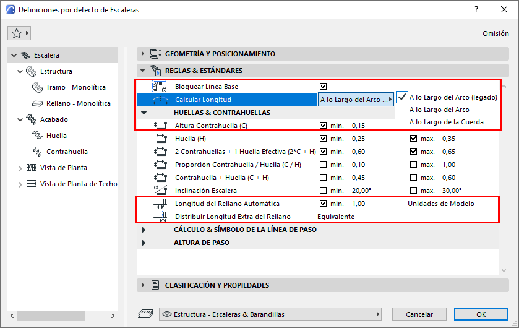Click the Huella (H) row icon

(161, 139)
